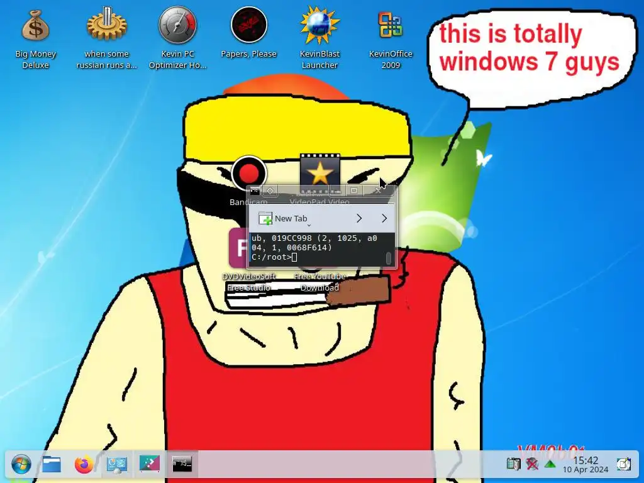Select the Bandicam record icon

pyautogui.click(x=248, y=174)
